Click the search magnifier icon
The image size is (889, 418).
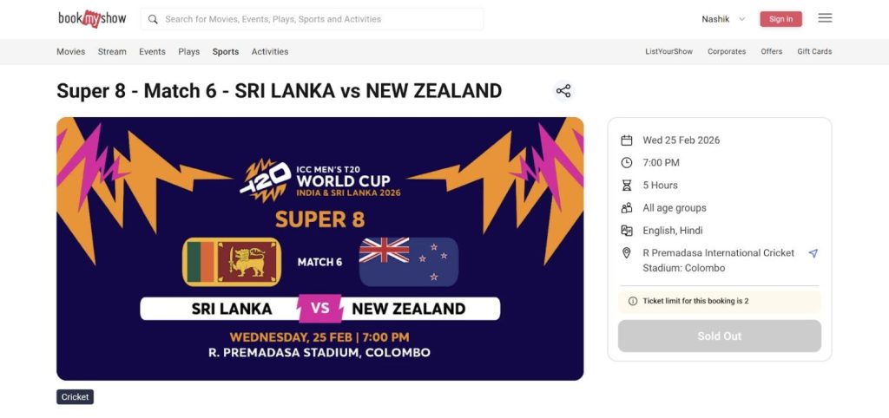153,19
